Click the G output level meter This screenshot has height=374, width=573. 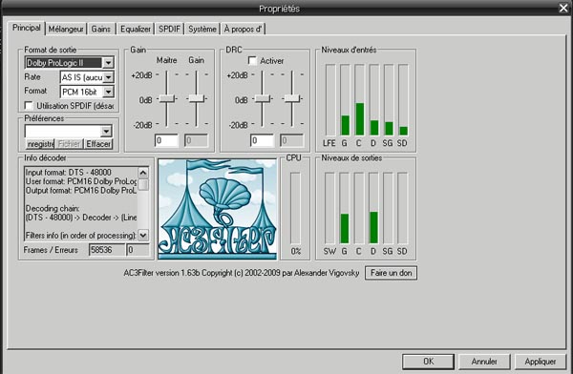pos(344,208)
